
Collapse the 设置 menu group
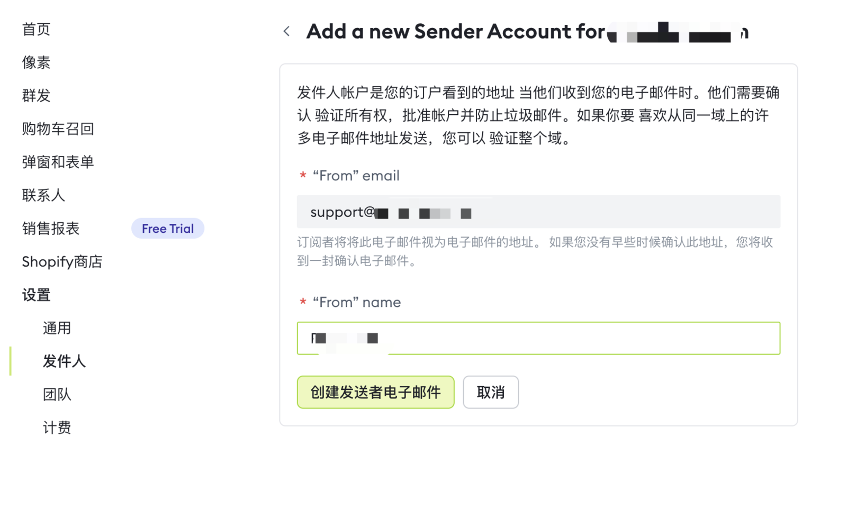click(36, 295)
